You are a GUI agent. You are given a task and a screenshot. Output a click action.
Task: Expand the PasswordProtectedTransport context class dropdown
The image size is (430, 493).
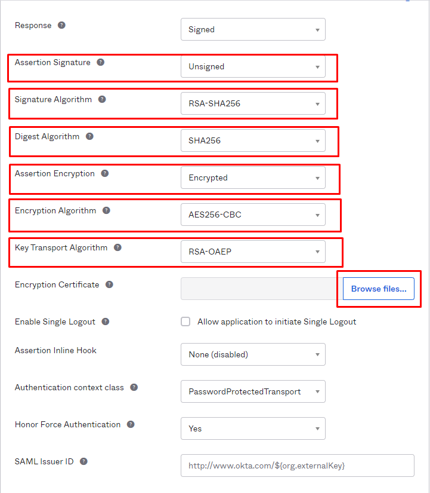253,391
